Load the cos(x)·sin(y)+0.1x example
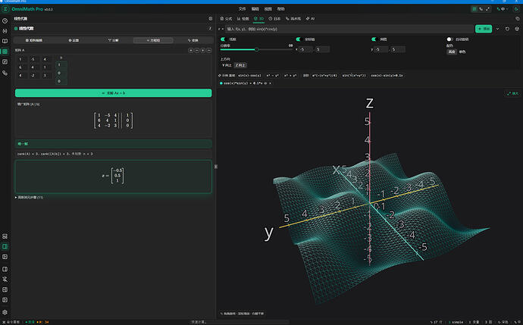Image resolution: width=523 pixels, height=325 pixels. (x=387, y=76)
